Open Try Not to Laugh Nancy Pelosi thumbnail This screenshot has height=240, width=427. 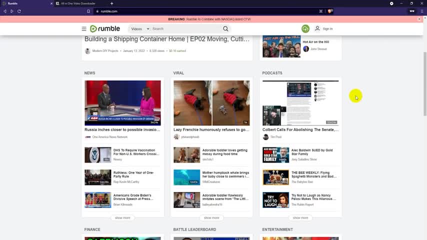[x=275, y=200]
